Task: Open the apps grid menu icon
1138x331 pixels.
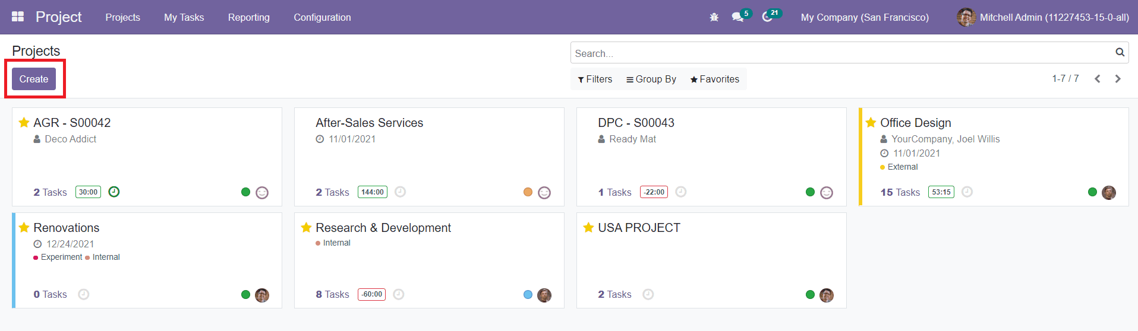Action: click(x=18, y=17)
